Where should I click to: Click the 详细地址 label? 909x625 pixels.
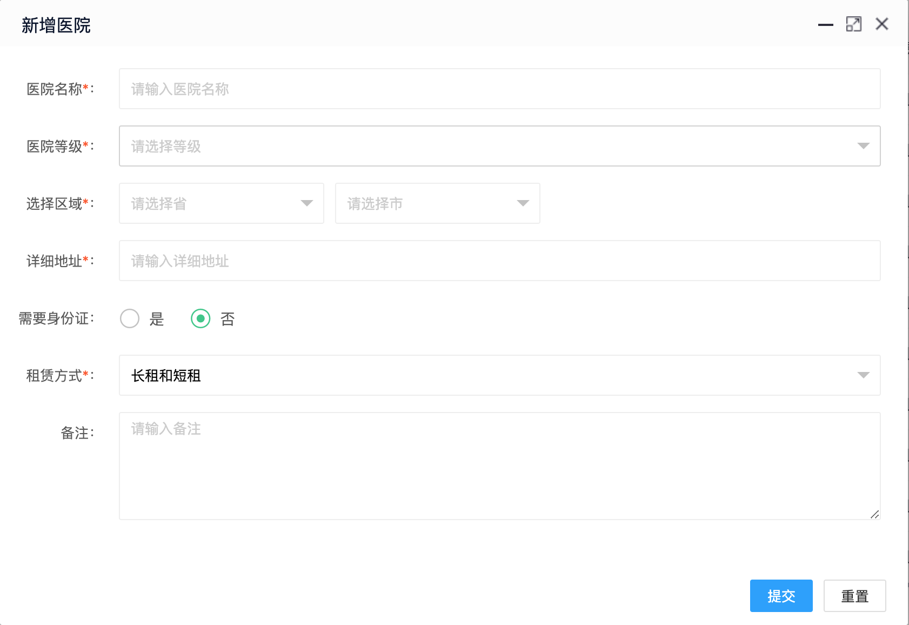60,261
